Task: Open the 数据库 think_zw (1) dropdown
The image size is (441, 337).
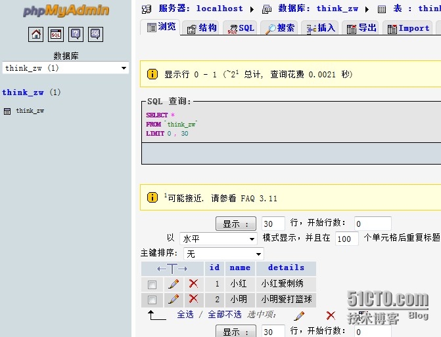Action: [66, 68]
